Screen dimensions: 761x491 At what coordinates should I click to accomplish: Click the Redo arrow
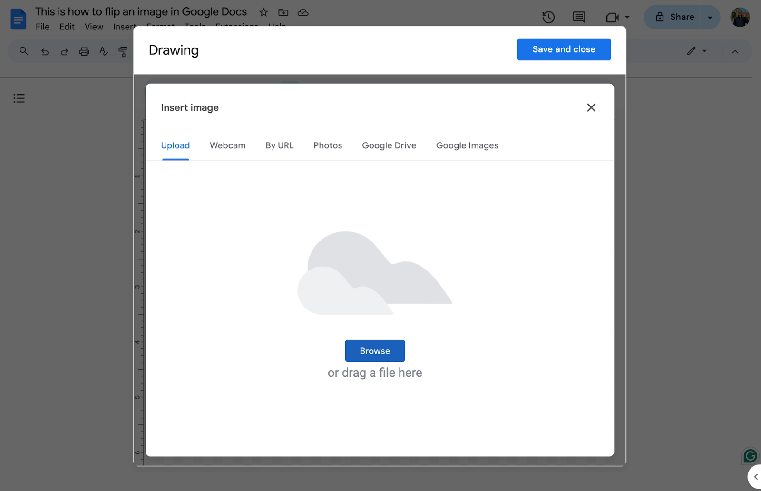pos(64,51)
